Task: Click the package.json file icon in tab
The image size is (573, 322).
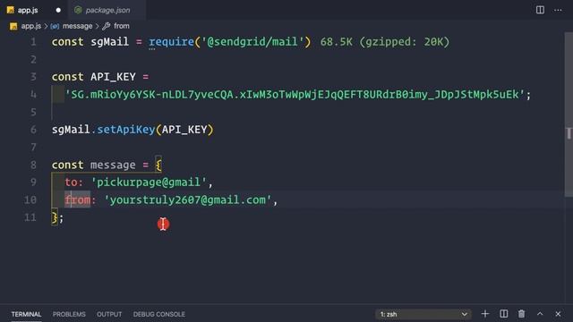Action: pyautogui.click(x=78, y=10)
